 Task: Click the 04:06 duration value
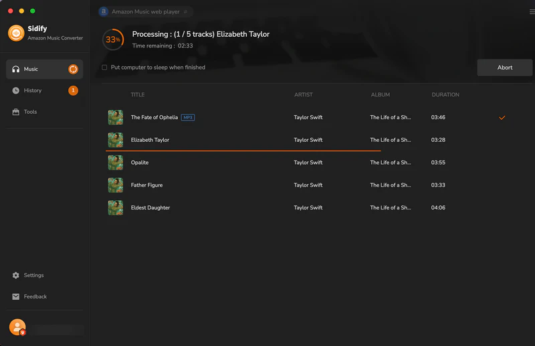438,207
